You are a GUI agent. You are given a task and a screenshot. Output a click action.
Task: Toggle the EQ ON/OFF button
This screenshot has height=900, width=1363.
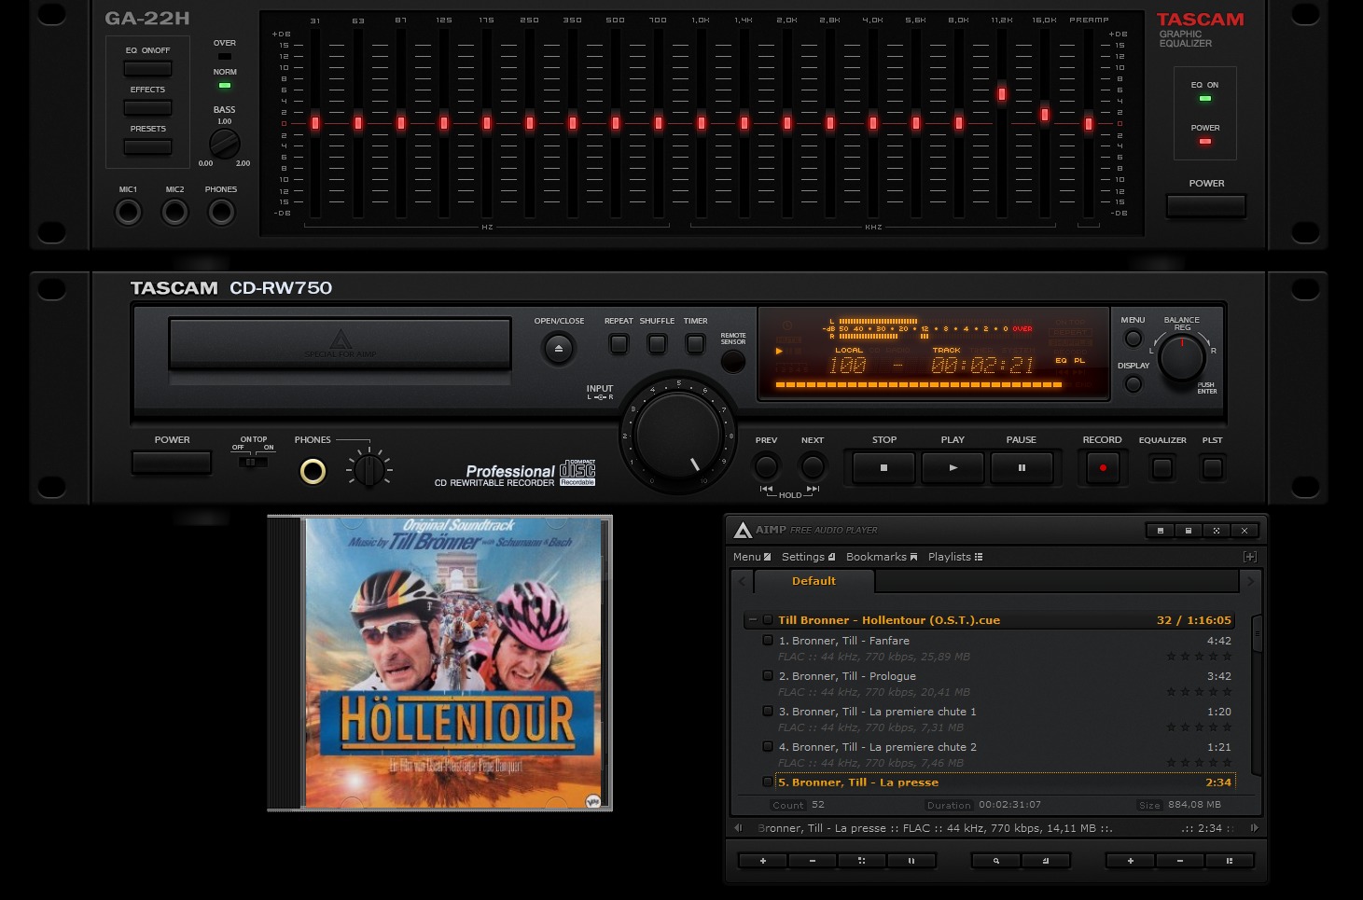[147, 69]
